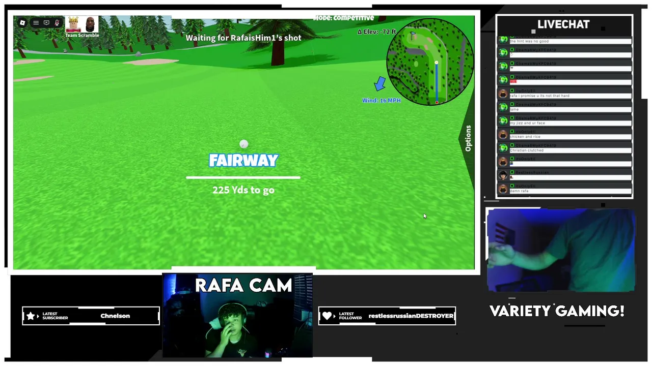The image size is (652, 366).
Task: Click the red tee marker on the minimap
Action: pos(437,102)
